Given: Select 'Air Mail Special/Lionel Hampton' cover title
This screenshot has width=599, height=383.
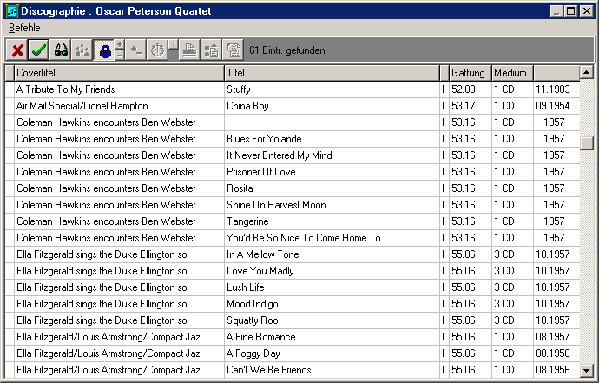Looking at the screenshot, I should click(82, 106).
